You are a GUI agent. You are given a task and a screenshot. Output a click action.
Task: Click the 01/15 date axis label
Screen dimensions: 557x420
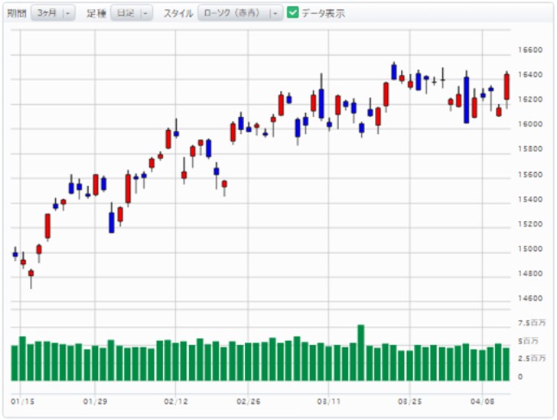tap(21, 400)
